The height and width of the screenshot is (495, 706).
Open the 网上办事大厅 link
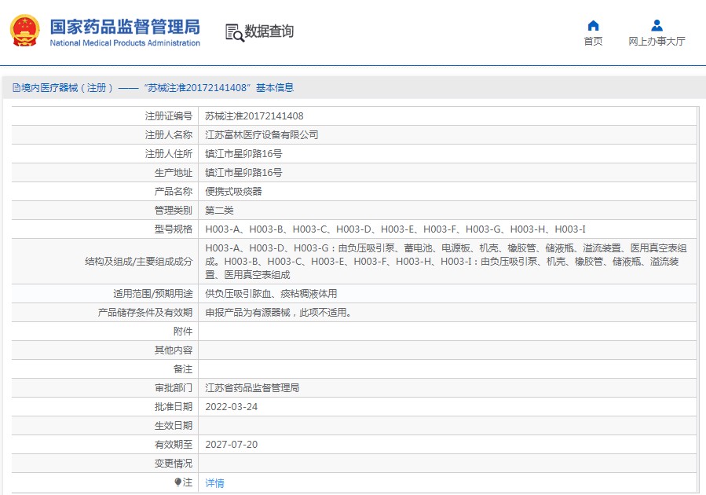(x=657, y=42)
